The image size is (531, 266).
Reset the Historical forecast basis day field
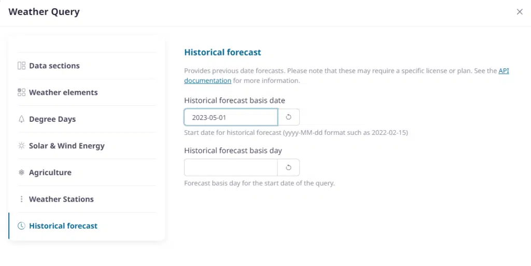coord(289,167)
